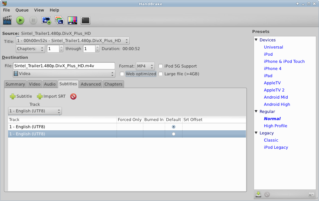Screen dimensions: 319x201
Task: Switch to the Audio tab
Action: [x=50, y=84]
